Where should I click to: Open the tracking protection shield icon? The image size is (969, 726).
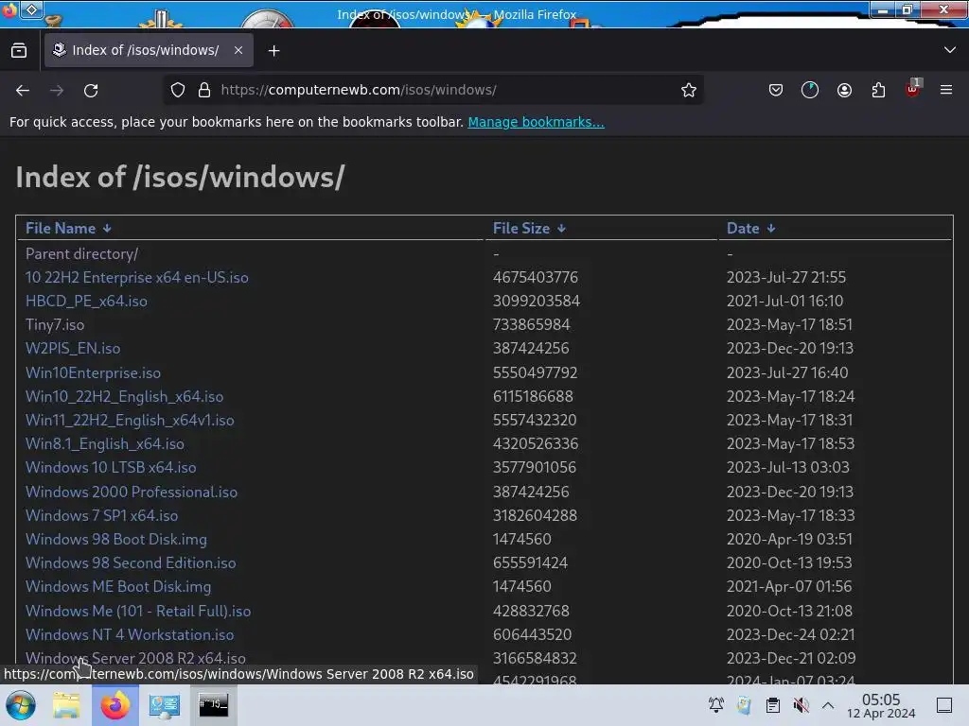click(x=178, y=90)
